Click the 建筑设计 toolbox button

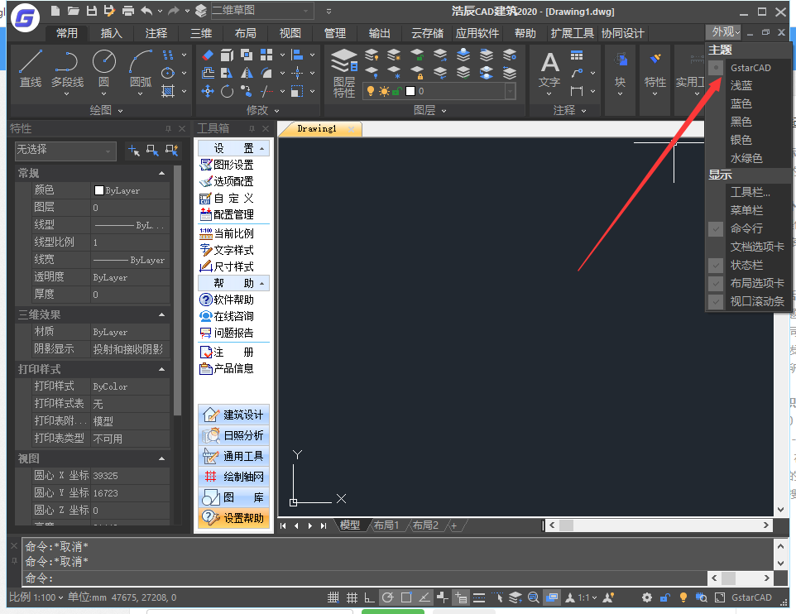[234, 415]
